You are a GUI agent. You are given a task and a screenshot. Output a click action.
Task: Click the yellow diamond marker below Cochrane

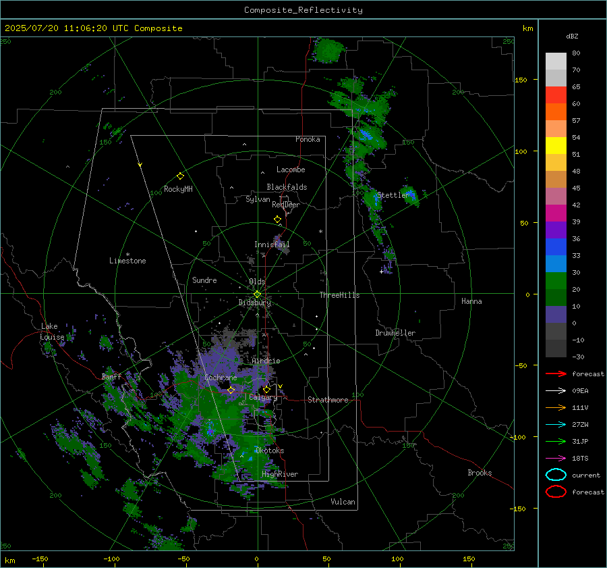click(x=231, y=390)
